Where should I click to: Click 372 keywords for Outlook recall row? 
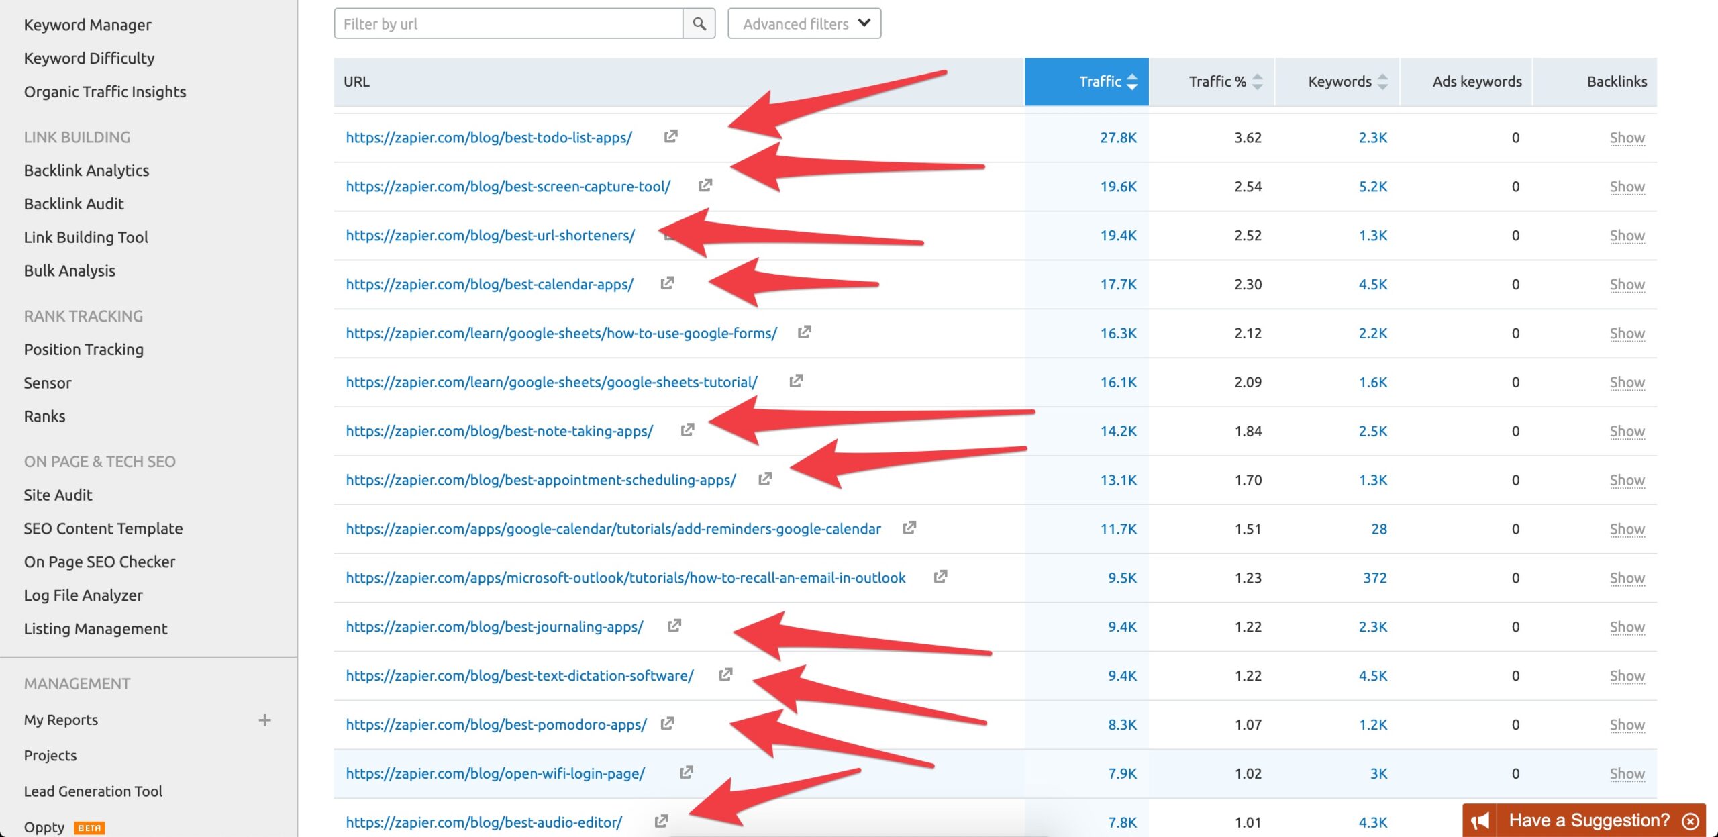tap(1375, 578)
